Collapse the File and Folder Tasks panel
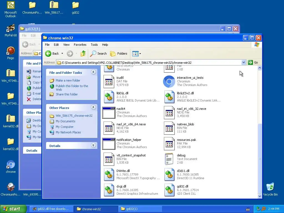284x213 pixels. 93,72
